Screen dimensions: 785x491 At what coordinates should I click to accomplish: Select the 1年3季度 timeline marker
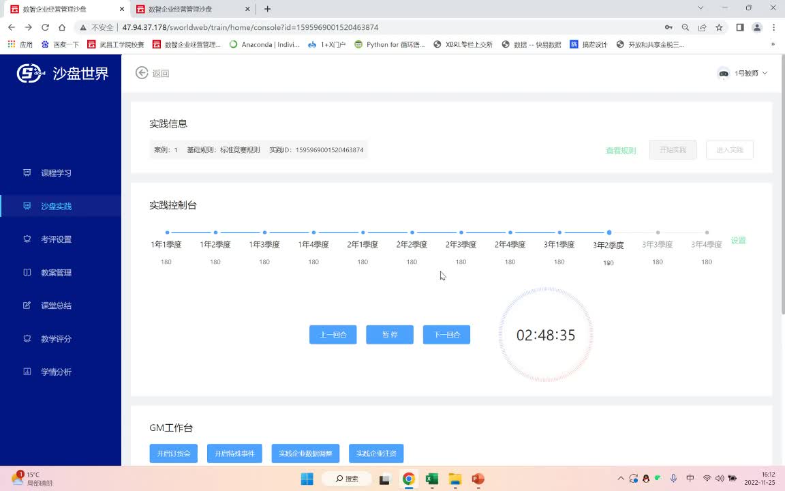click(265, 233)
